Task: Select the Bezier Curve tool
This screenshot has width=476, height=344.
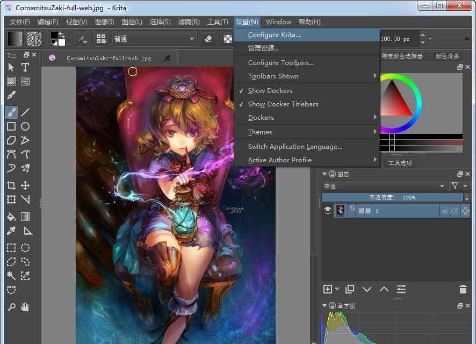Action: (11, 154)
